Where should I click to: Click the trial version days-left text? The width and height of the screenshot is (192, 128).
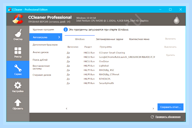49,22
